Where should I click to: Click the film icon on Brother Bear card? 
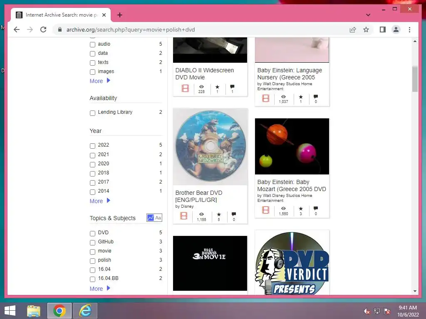coord(183,216)
